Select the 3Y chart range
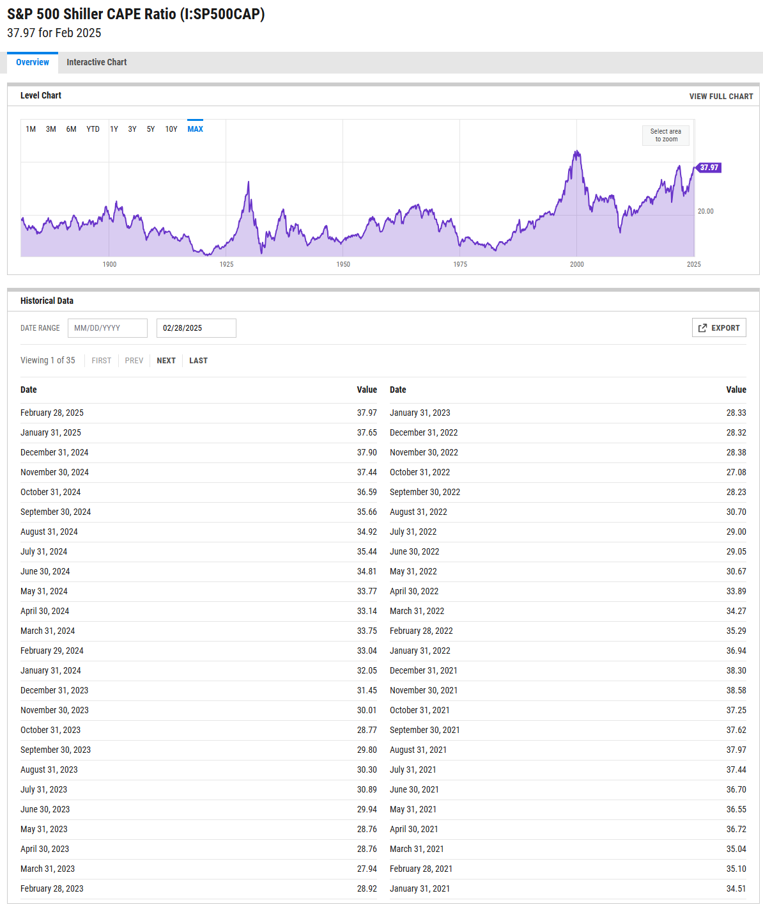 coord(132,129)
